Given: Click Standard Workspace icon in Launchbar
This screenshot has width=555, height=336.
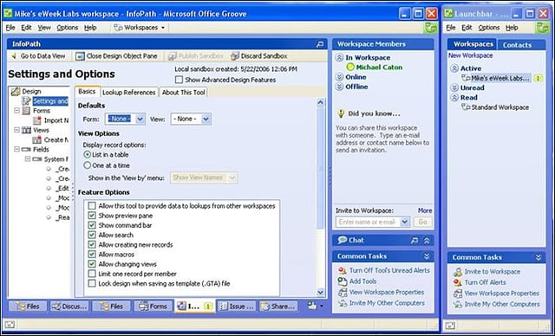Looking at the screenshot, I should tap(467, 107).
